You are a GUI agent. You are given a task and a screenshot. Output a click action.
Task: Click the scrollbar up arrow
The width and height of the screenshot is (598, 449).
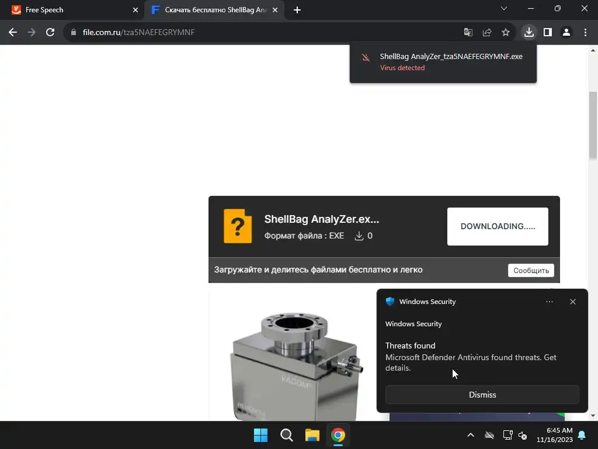point(593,50)
